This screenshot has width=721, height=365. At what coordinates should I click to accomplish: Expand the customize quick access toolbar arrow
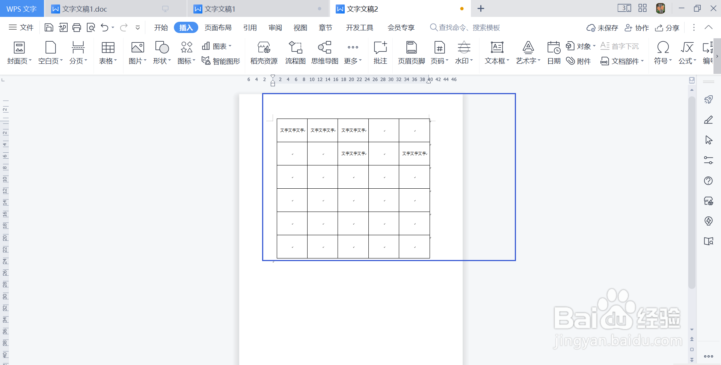(x=138, y=27)
